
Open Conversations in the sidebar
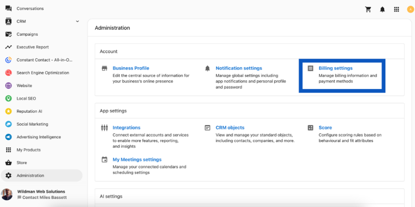[x=30, y=8]
